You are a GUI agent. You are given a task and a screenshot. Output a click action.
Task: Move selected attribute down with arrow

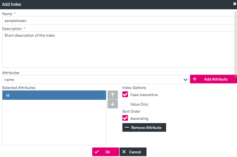point(113,104)
